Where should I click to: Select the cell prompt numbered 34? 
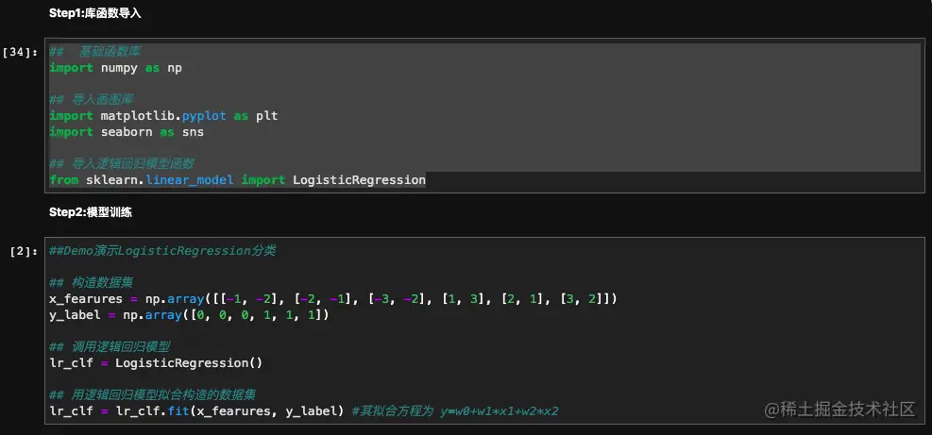point(21,53)
